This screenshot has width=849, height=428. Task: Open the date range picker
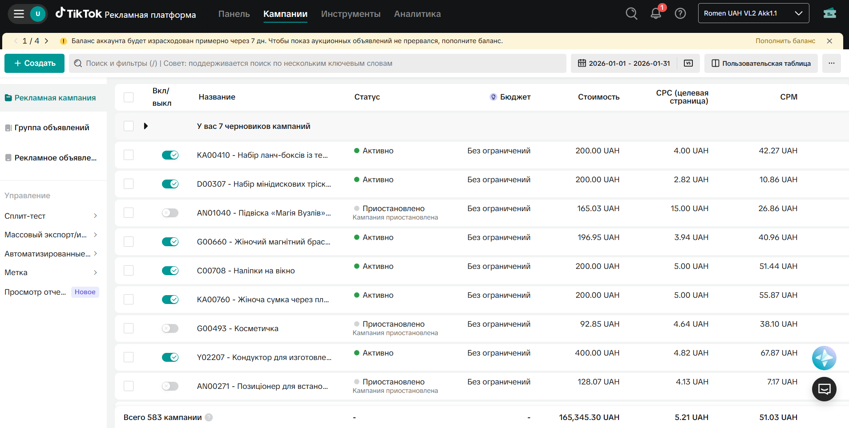click(624, 63)
